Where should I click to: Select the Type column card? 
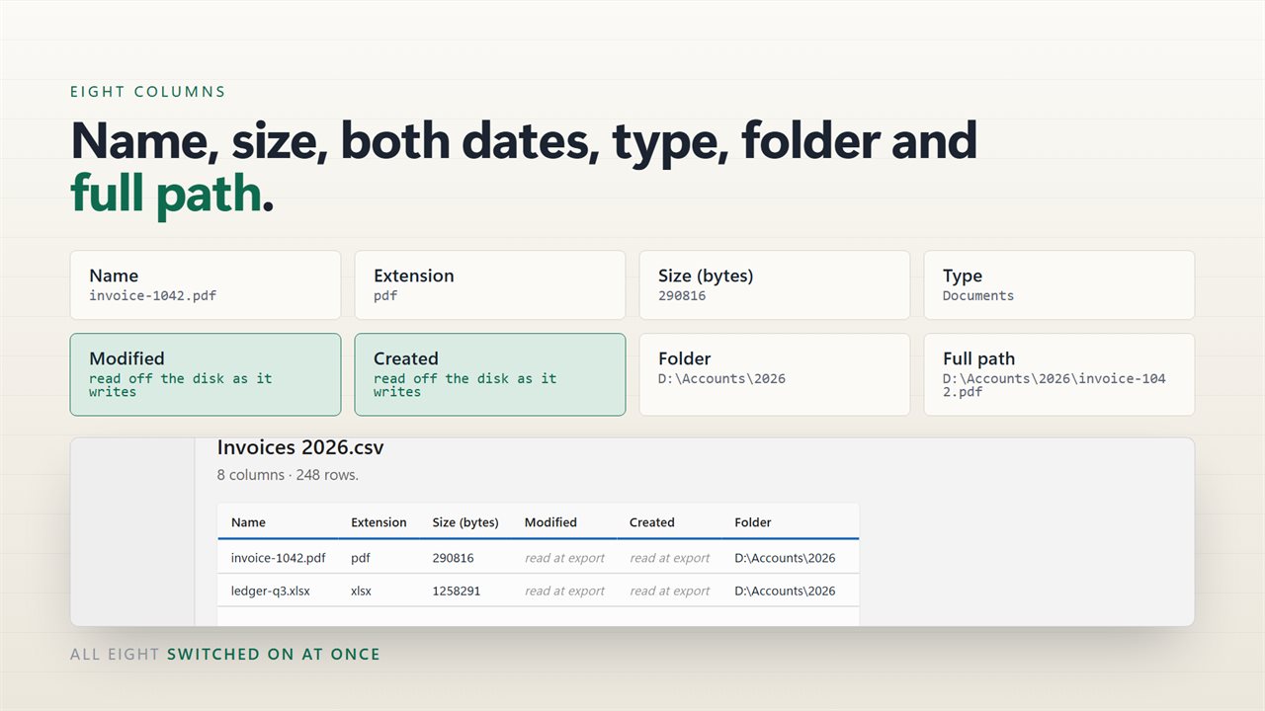pos(1059,285)
